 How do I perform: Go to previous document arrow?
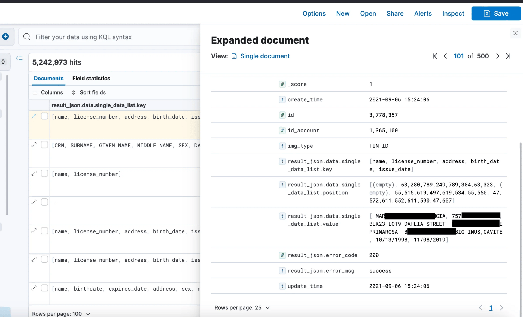pyautogui.click(x=445, y=56)
